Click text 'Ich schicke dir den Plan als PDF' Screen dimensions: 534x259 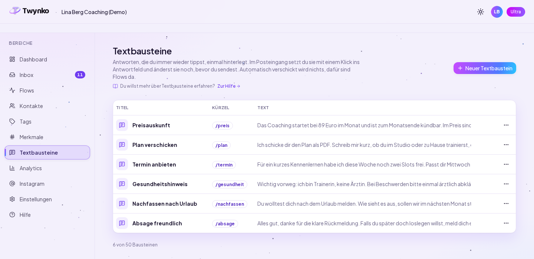pyautogui.click(x=364, y=145)
